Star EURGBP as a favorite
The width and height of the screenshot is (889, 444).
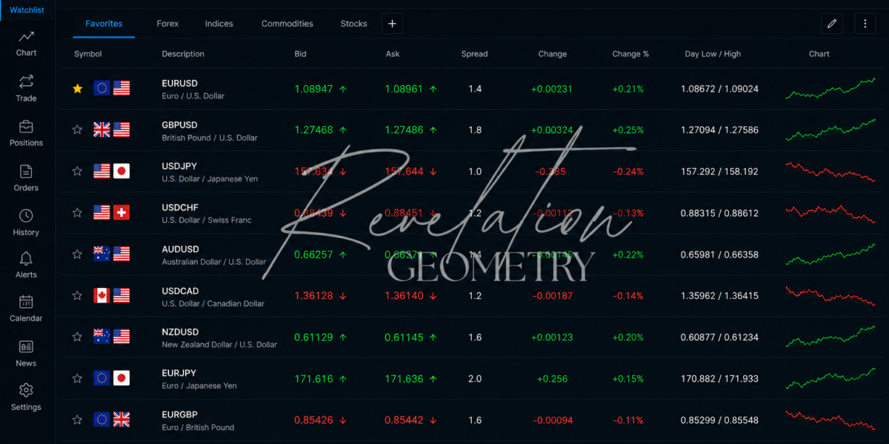click(x=77, y=420)
